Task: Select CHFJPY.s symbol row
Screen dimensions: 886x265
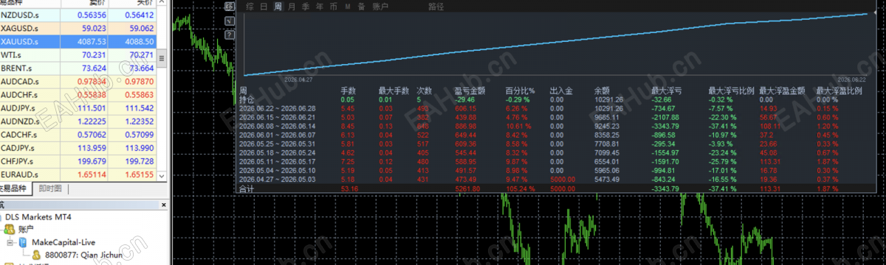Action: point(78,161)
